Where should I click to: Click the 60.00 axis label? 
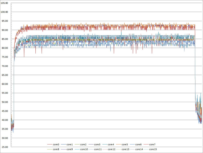point(5,84)
